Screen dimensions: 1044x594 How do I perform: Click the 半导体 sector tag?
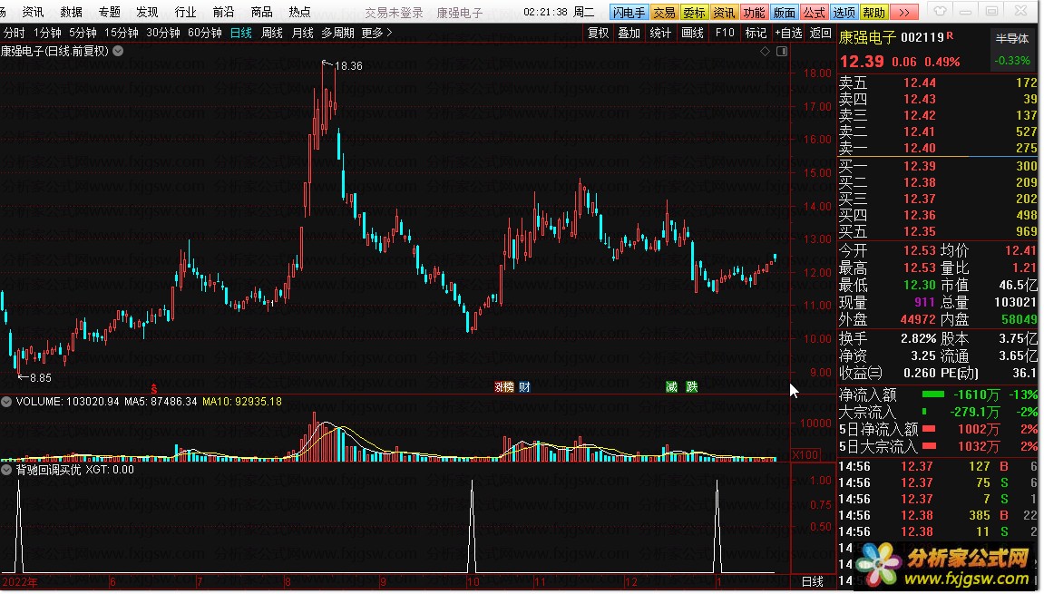tap(1012, 39)
